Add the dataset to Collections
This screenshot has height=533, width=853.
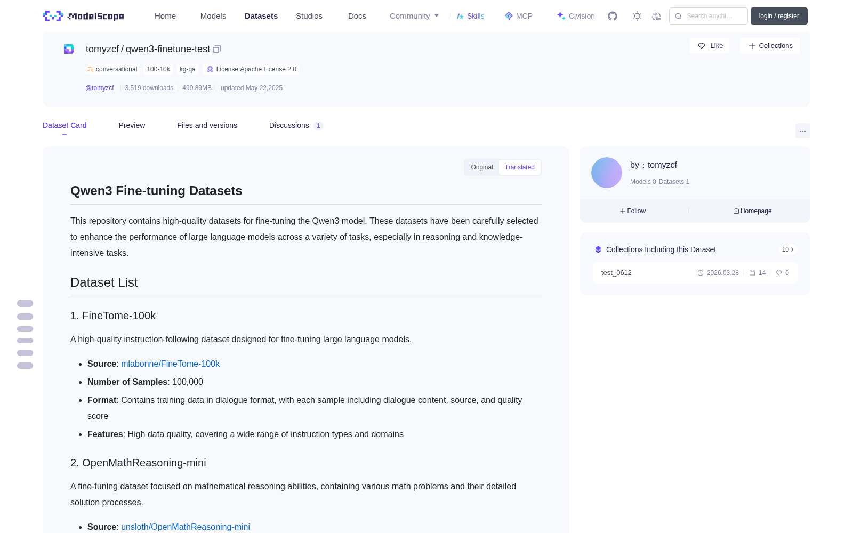click(770, 46)
